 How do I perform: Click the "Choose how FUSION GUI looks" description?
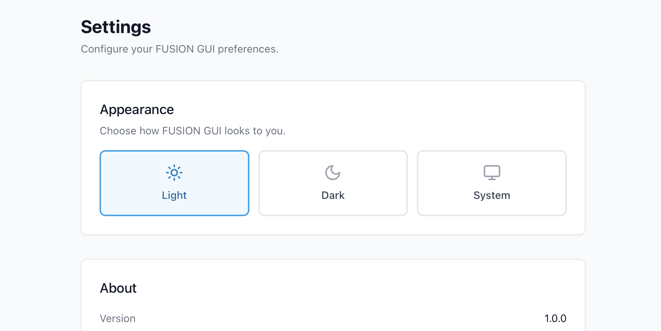[193, 131]
